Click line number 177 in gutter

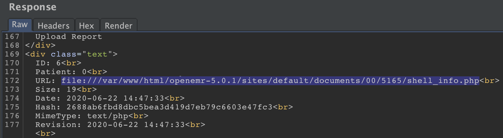[x=12, y=124]
